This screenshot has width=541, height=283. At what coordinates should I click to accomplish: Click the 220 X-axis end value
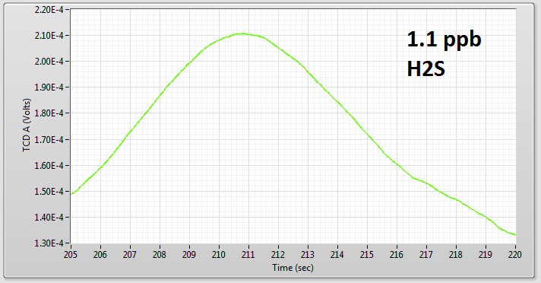pyautogui.click(x=515, y=255)
